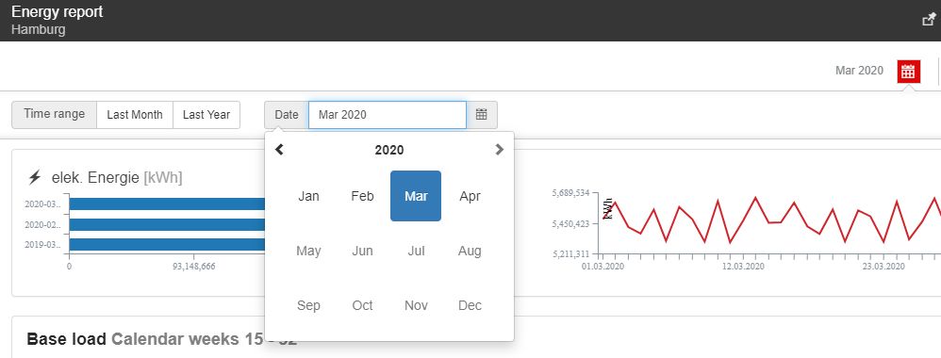Go to next year with right arrow
The height and width of the screenshot is (358, 941).
pos(500,150)
